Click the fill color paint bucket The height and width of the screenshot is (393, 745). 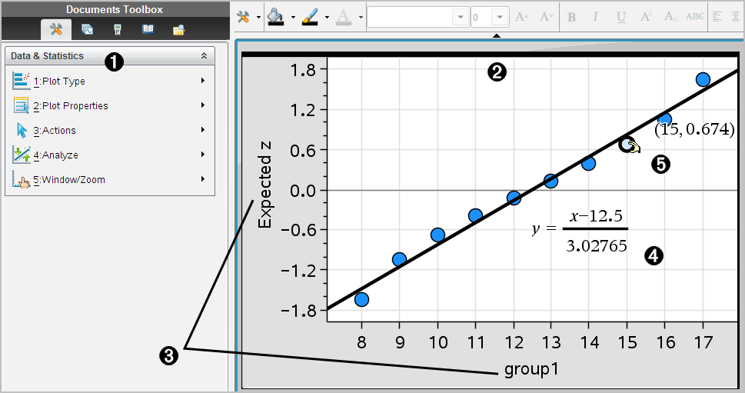[276, 17]
